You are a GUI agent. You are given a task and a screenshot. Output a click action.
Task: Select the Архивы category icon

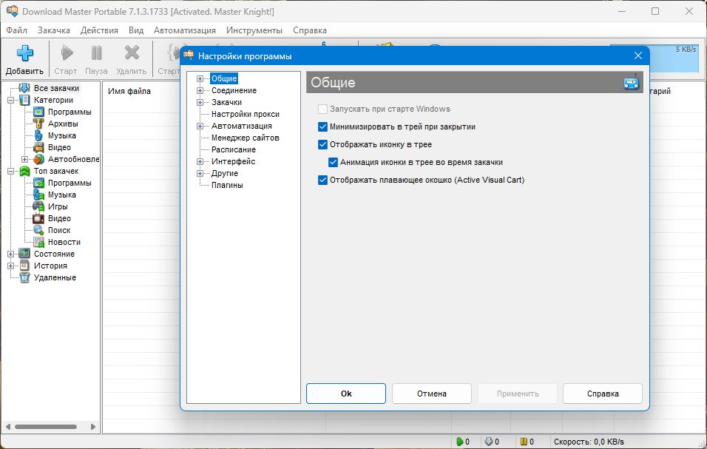38,124
